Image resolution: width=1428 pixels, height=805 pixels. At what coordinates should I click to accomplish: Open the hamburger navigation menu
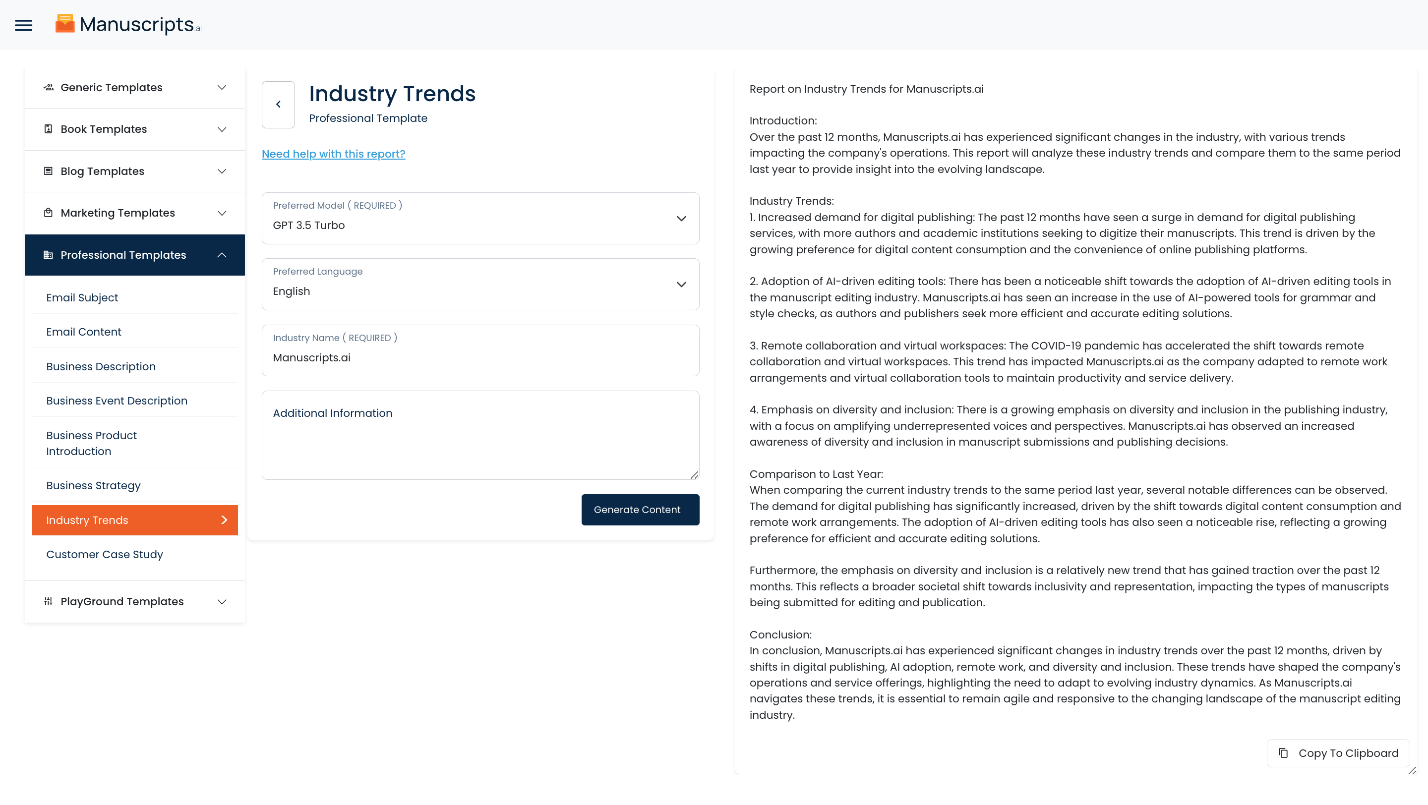click(x=23, y=25)
